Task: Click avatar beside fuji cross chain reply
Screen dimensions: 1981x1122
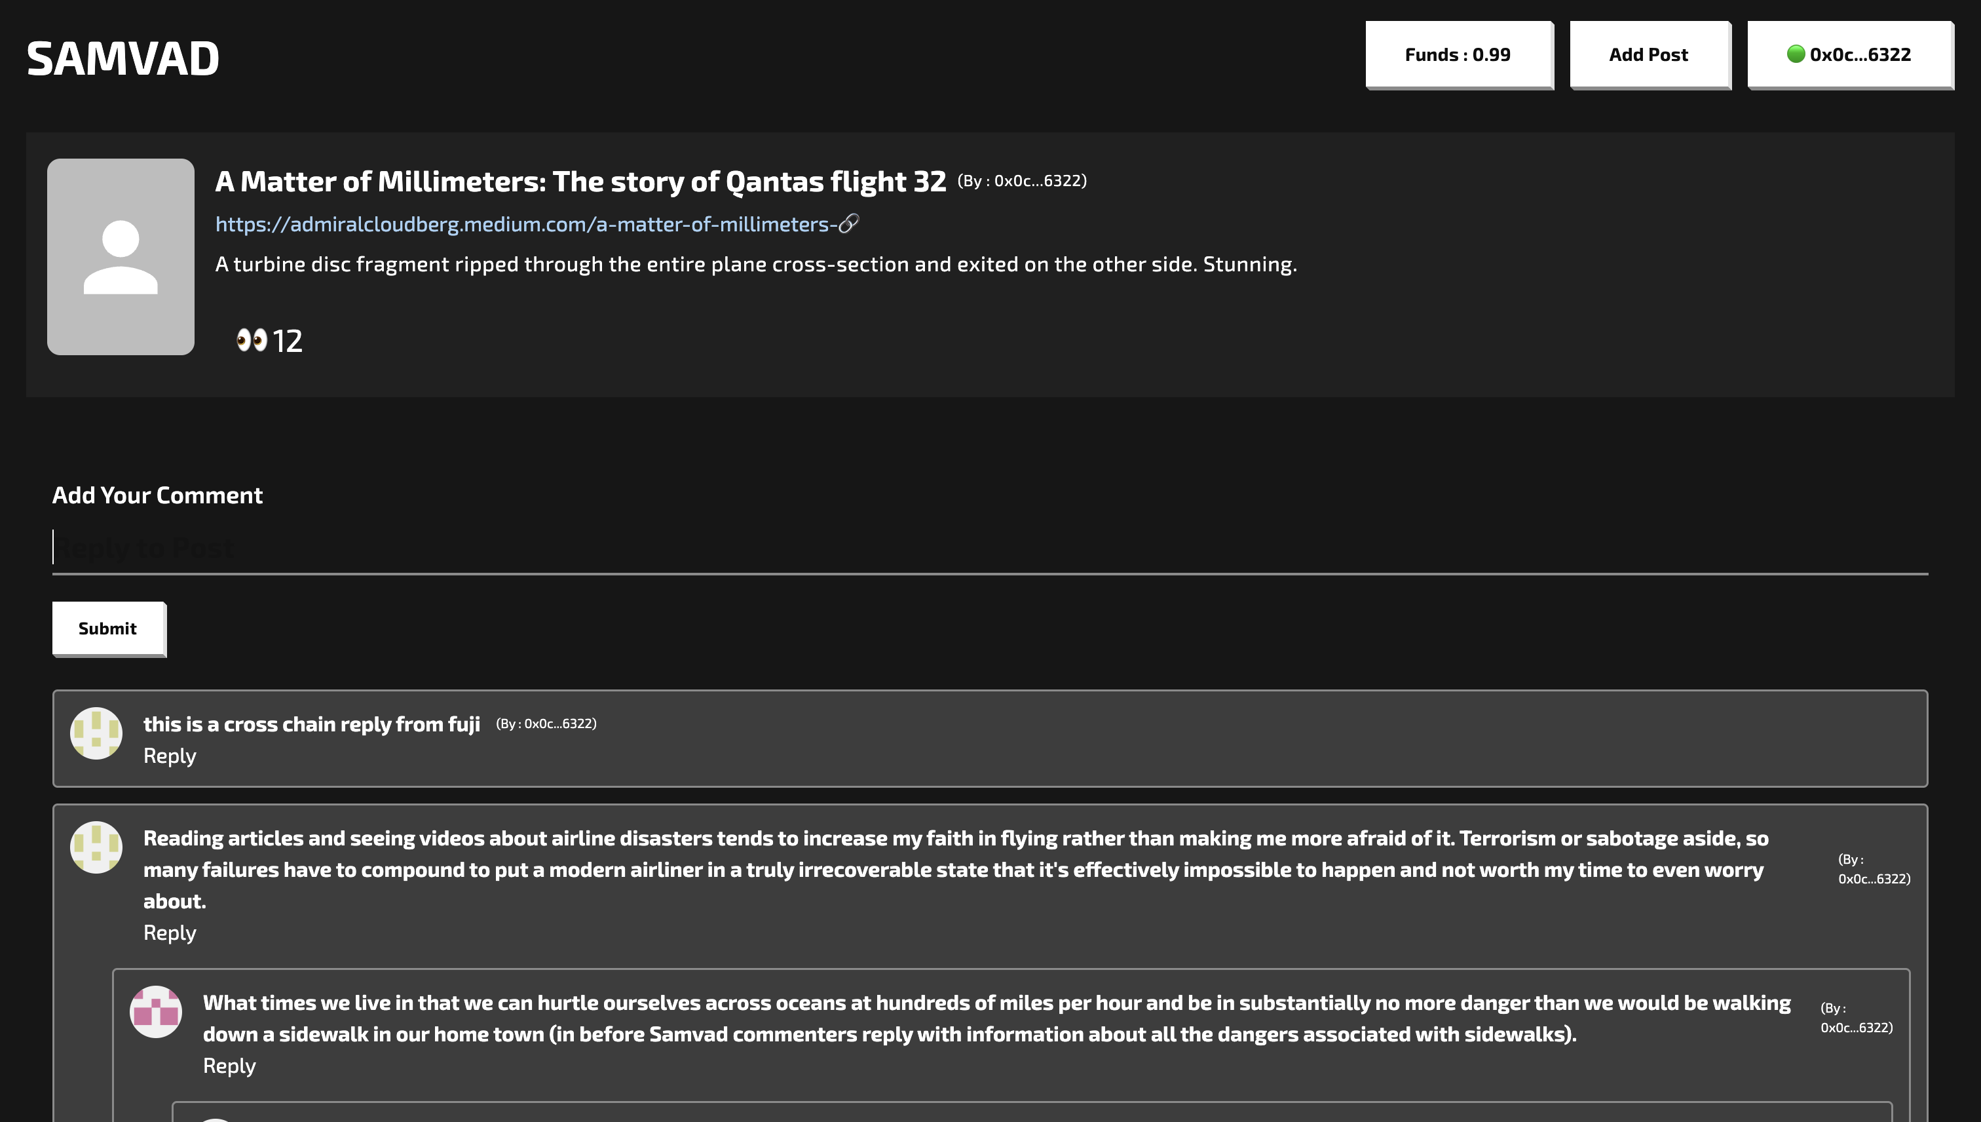Action: click(x=96, y=733)
